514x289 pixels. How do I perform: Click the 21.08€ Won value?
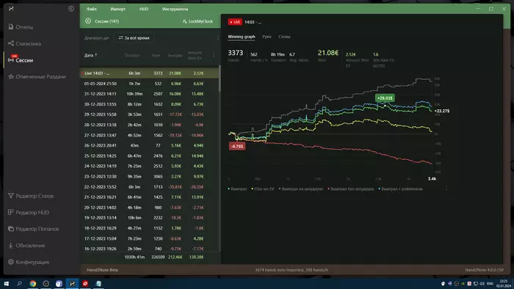click(327, 53)
